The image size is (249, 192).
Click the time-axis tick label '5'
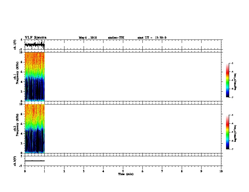coord(123,171)
